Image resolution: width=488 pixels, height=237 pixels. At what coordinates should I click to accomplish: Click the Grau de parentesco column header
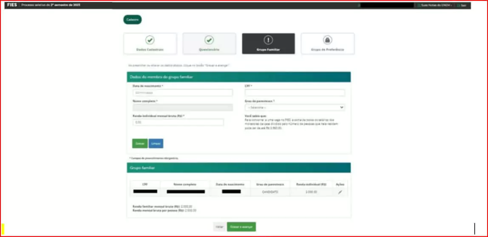click(x=270, y=184)
